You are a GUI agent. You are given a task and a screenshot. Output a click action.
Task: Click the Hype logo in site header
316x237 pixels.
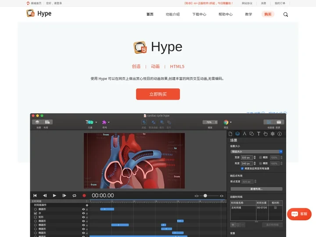[39, 13]
